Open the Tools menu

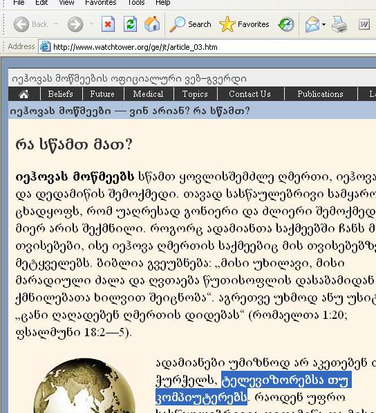pyautogui.click(x=136, y=3)
